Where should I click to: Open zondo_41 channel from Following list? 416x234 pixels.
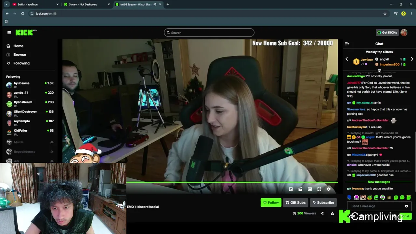click(30, 94)
